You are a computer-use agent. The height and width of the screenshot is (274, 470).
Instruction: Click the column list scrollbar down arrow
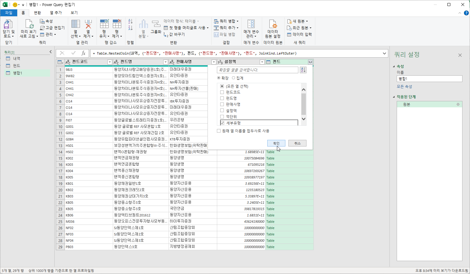click(x=304, y=119)
